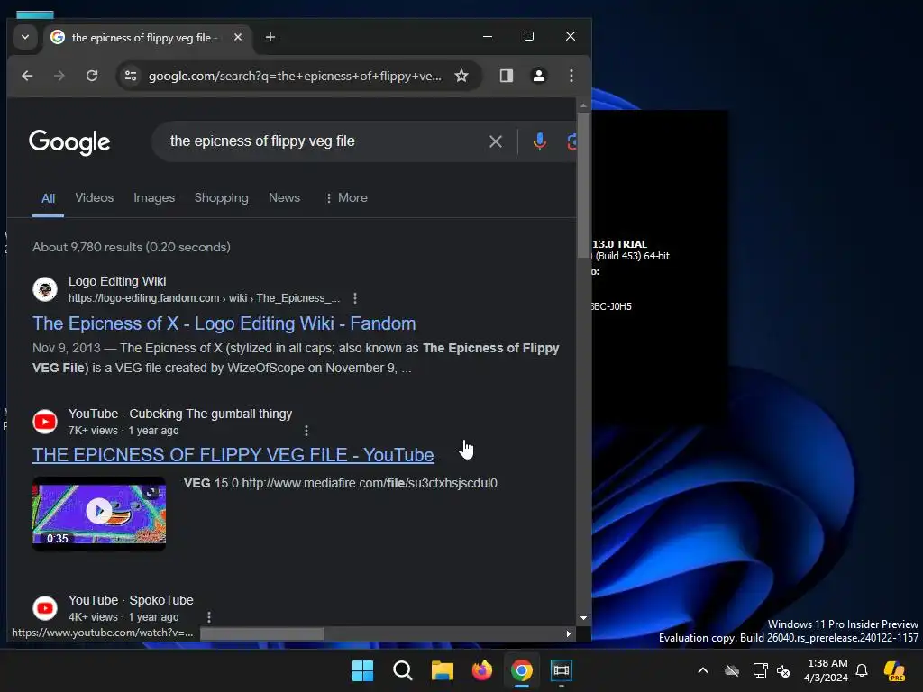Clear the search query with X
Image resolution: width=923 pixels, height=692 pixels.
(x=496, y=141)
